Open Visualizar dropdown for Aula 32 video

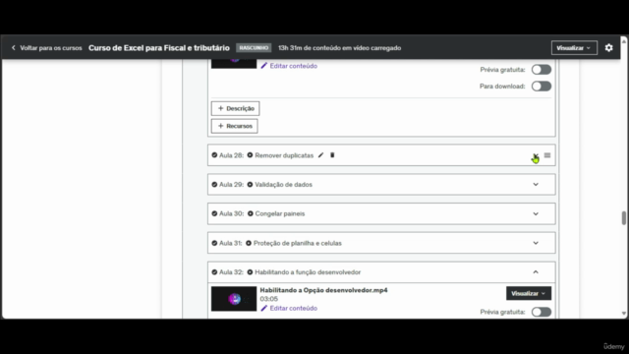click(529, 293)
